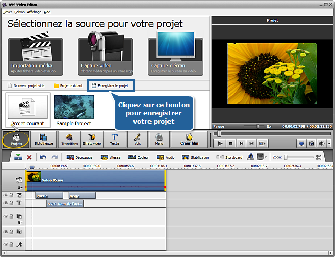The height and width of the screenshot is (257, 335).
Task: Lock the text track
Action: point(12,203)
